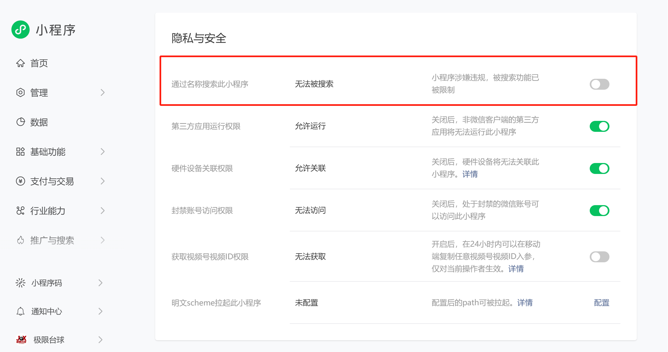Click the yen icon beside 支付与交易
668x352 pixels.
point(21,181)
